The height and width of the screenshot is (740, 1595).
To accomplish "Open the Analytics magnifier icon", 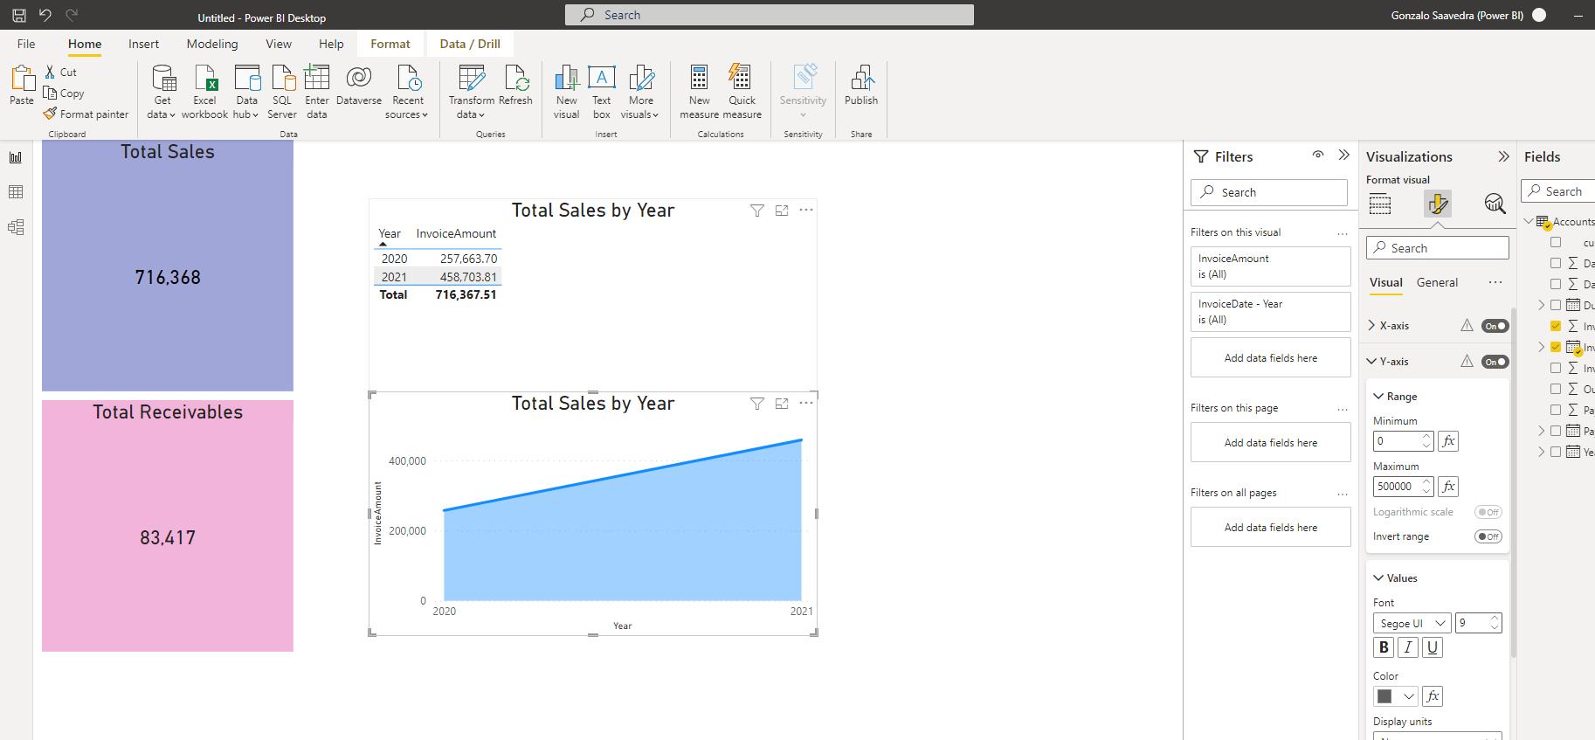I will point(1495,204).
